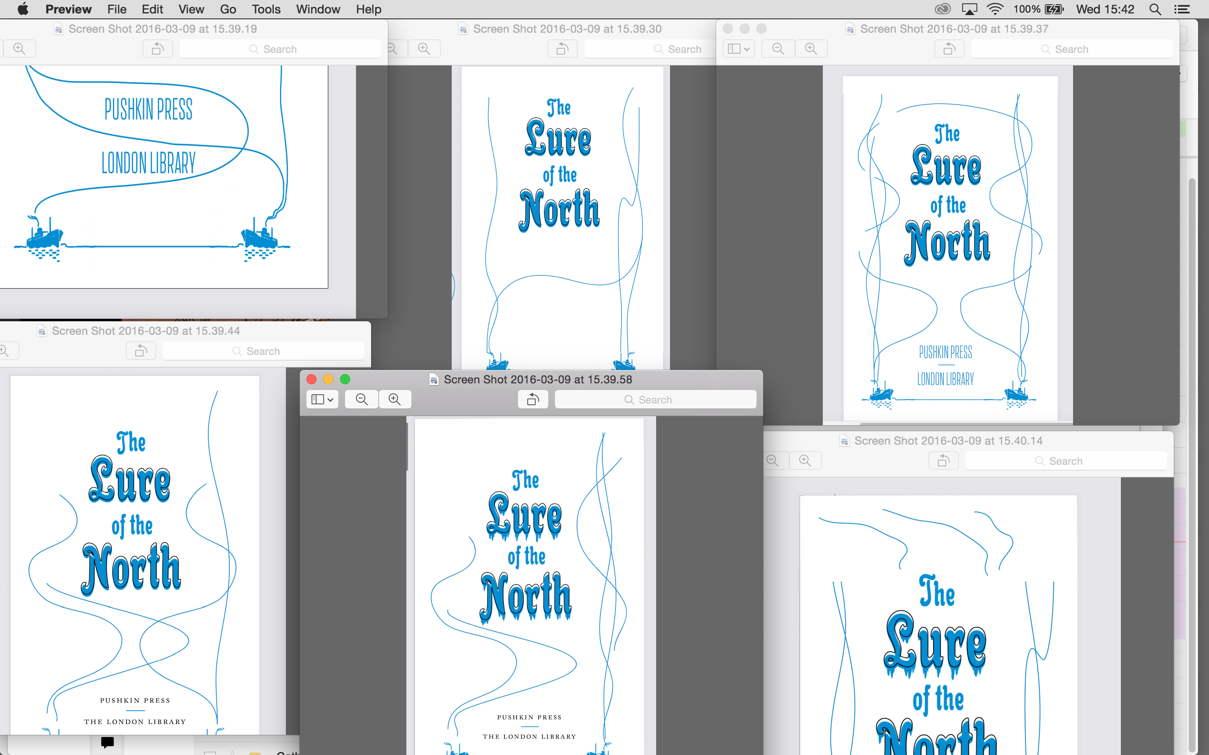Image resolution: width=1209 pixels, height=755 pixels.
Task: Click the battery status icon
Action: point(1054,9)
